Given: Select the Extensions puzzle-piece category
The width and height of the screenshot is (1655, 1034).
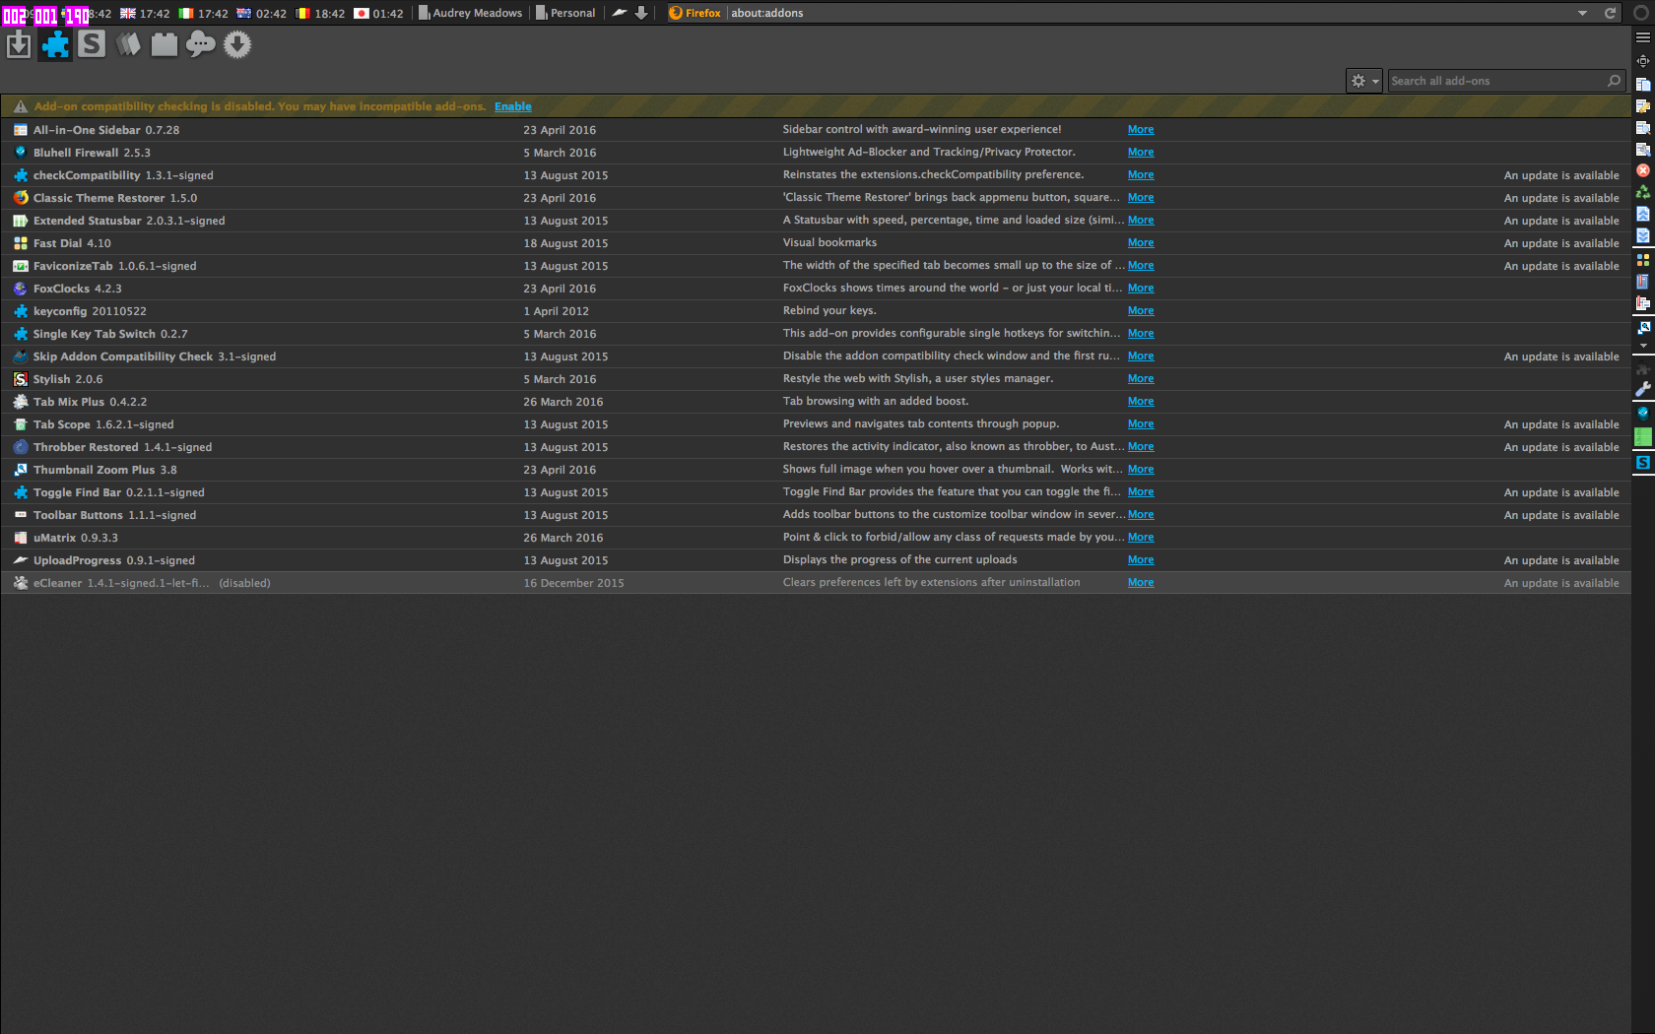Looking at the screenshot, I should (55, 45).
